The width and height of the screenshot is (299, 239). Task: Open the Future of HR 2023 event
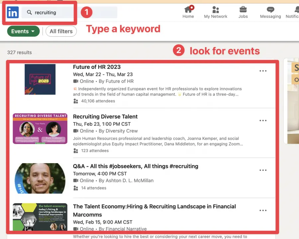(97, 67)
